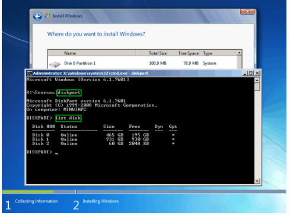Click the 'Installing Windows' step label
Viewport: 290px width, 215px height.
click(101, 201)
